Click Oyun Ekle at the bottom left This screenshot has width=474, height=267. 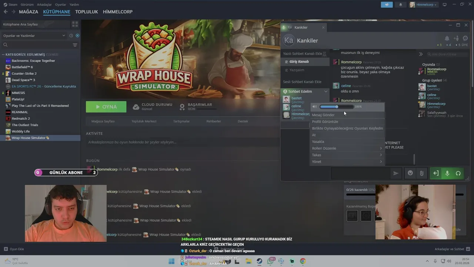pos(14,249)
